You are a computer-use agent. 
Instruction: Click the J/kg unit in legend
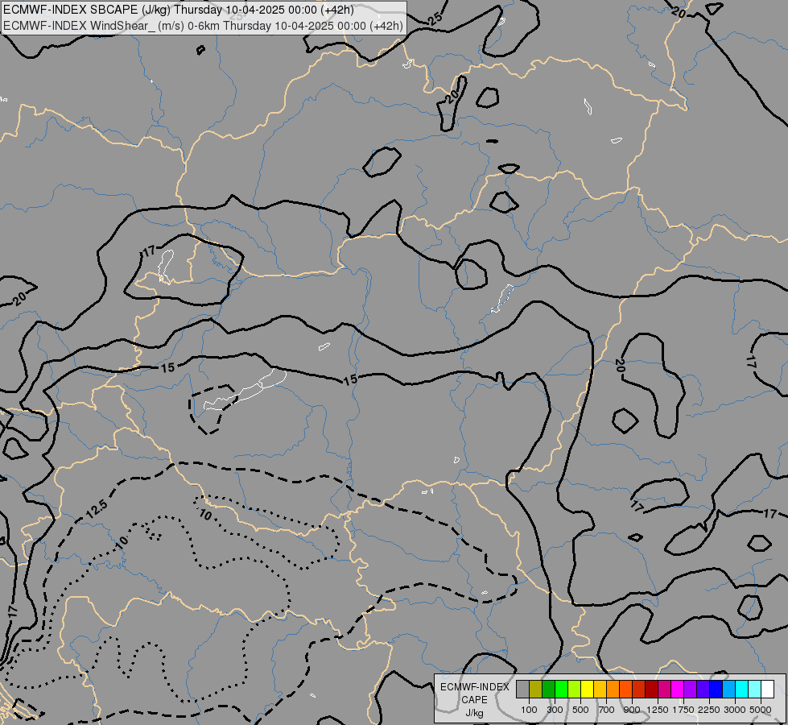pos(474,713)
